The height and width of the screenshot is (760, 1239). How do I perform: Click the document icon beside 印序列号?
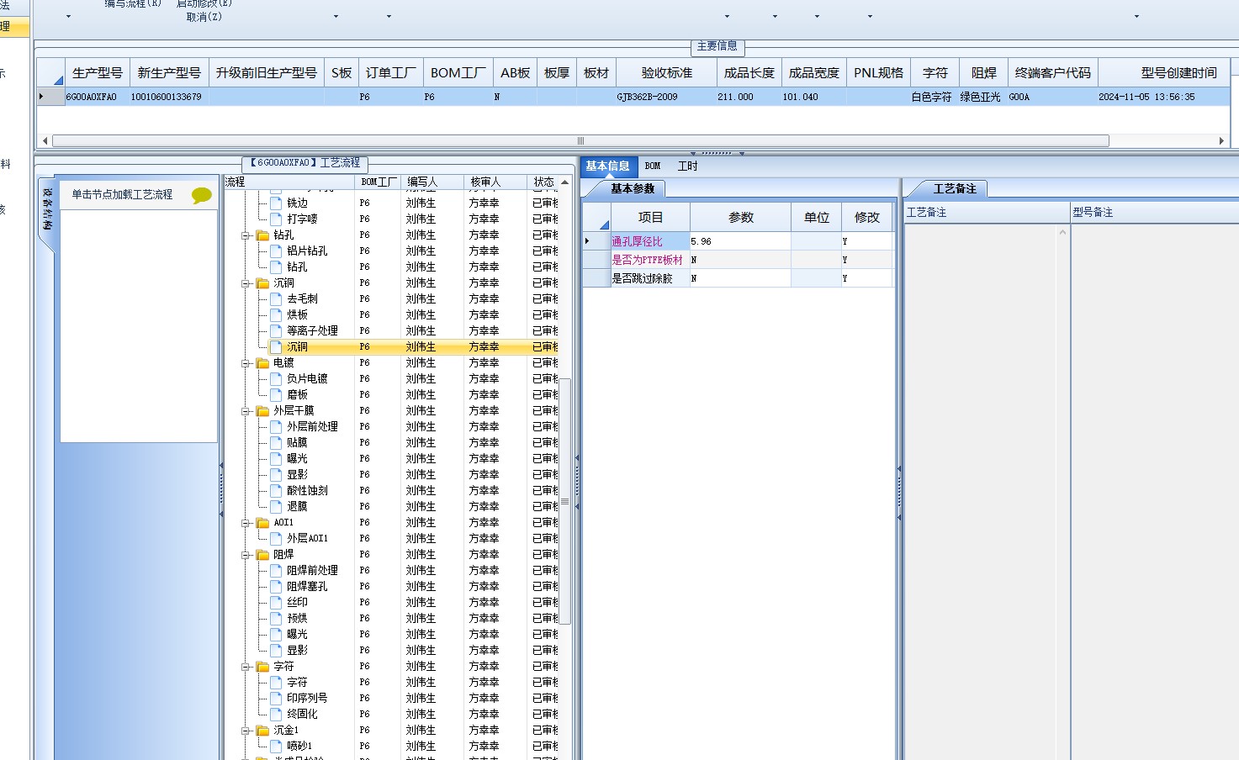point(276,698)
